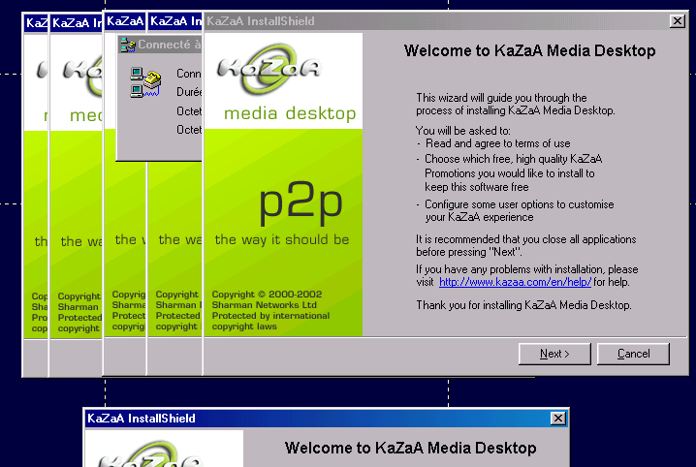The image size is (696, 467).
Task: Click 'Read and agree to terms of use'
Action: click(497, 143)
